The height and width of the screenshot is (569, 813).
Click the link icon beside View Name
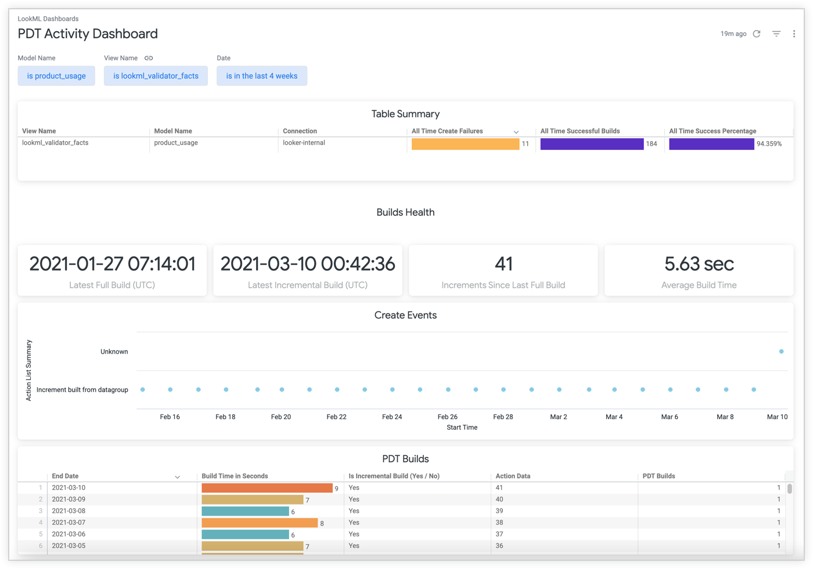point(149,58)
